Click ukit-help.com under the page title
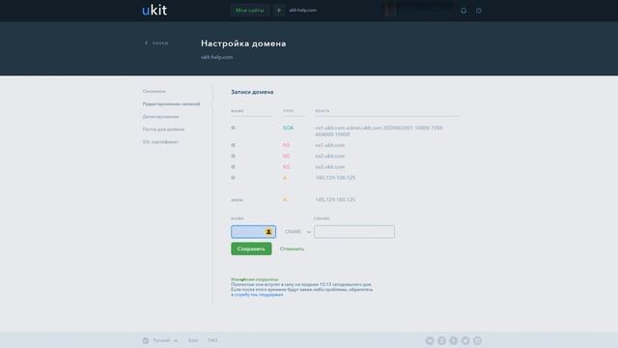The height and width of the screenshot is (348, 618). (x=216, y=57)
